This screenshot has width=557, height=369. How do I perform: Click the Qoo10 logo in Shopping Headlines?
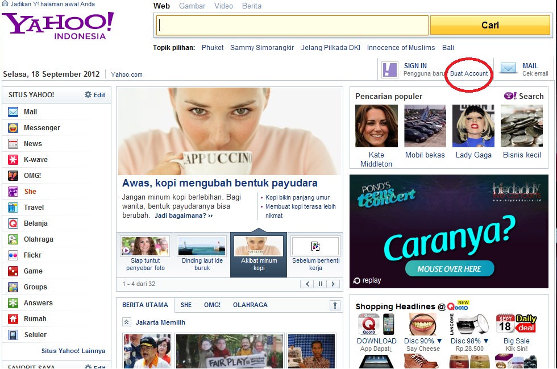click(x=458, y=305)
